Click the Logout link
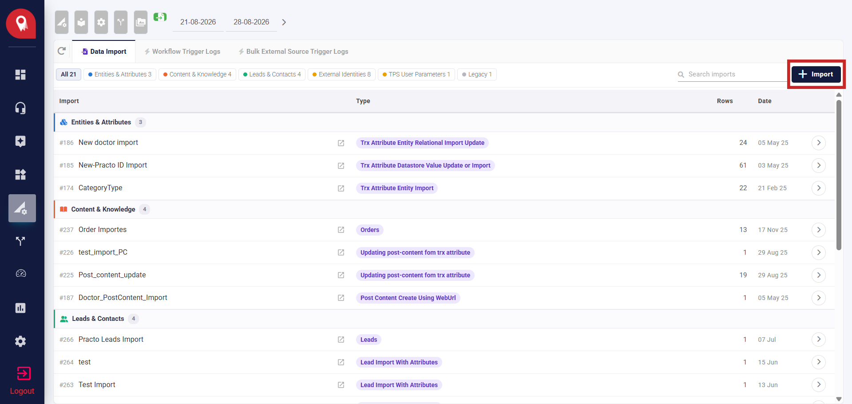 coord(22,391)
